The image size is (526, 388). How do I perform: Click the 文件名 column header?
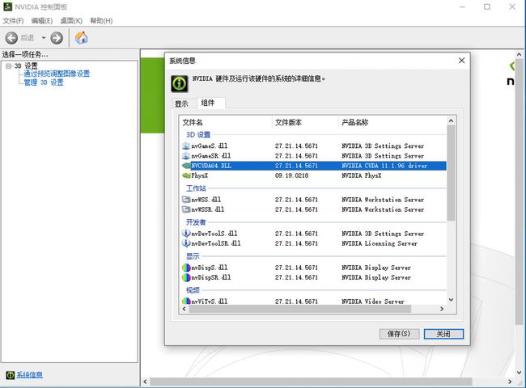pyautogui.click(x=227, y=122)
